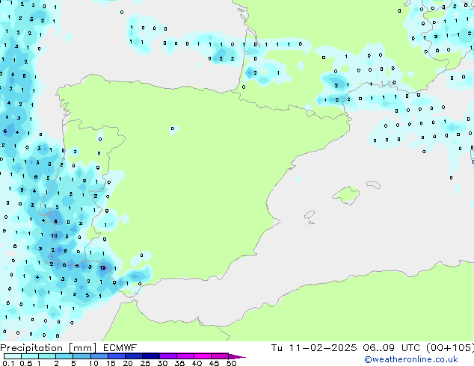The width and height of the screenshot is (474, 366).
Task: Click the isolated 0 marker in central Spain
Action: click(x=172, y=128)
